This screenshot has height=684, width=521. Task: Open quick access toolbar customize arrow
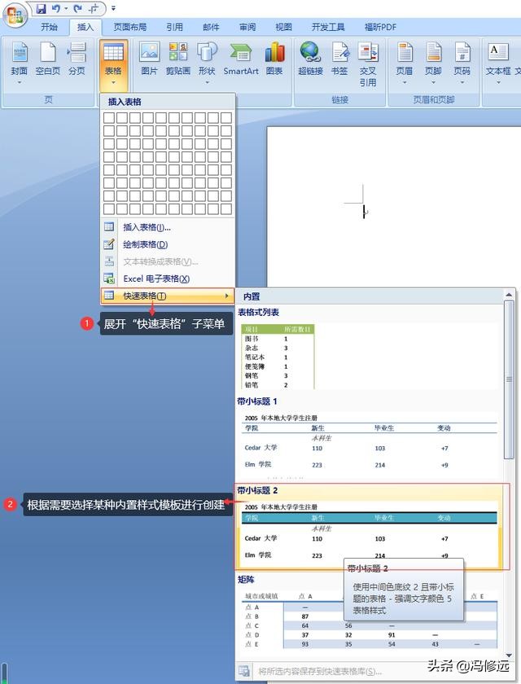tap(113, 8)
